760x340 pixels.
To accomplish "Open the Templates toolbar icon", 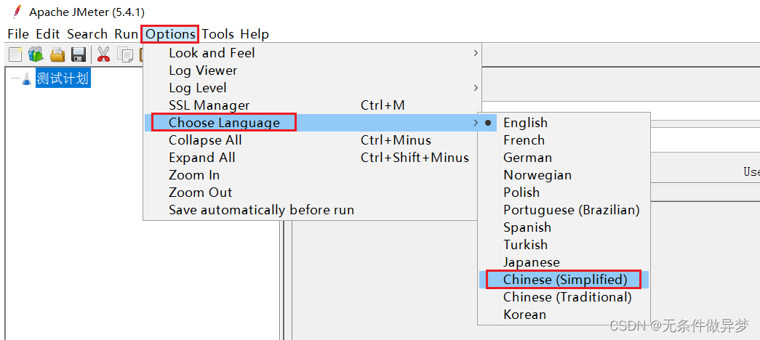I will click(x=36, y=54).
